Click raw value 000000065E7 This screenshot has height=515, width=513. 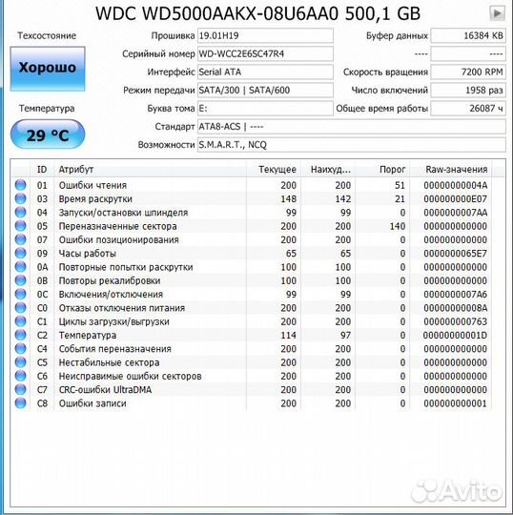click(x=456, y=254)
